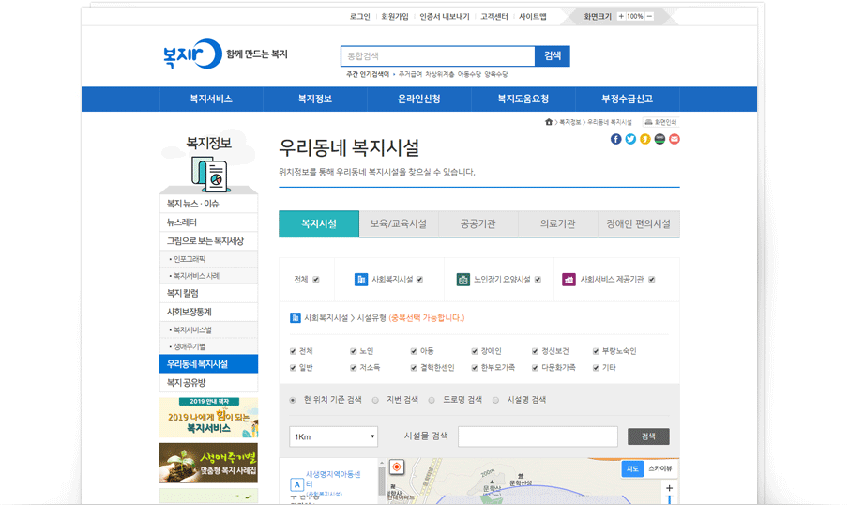
Task: Select the 지도 map view button
Action: 632,468
